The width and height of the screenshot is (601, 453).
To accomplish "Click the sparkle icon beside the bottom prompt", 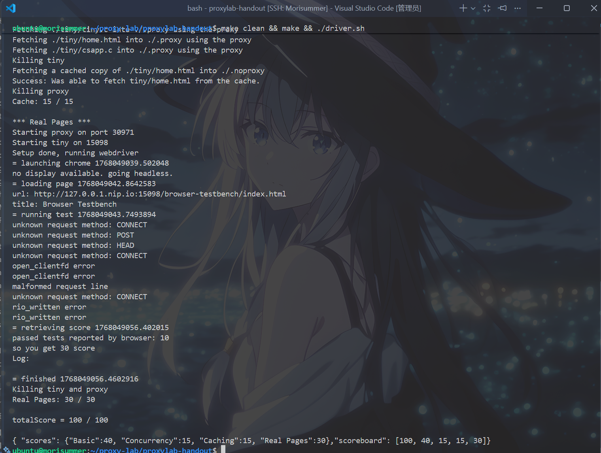I will pos(6,449).
